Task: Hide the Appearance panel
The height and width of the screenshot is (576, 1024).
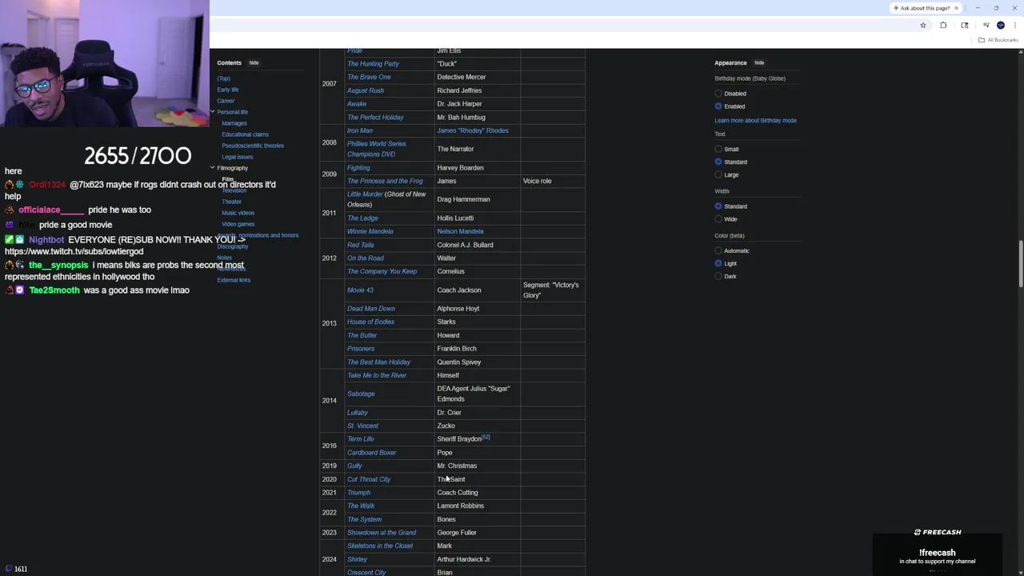Action: tap(759, 63)
